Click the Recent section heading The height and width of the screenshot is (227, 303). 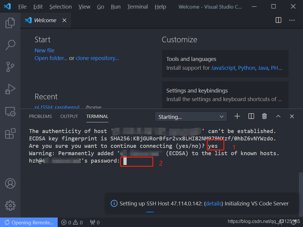tap(46, 97)
